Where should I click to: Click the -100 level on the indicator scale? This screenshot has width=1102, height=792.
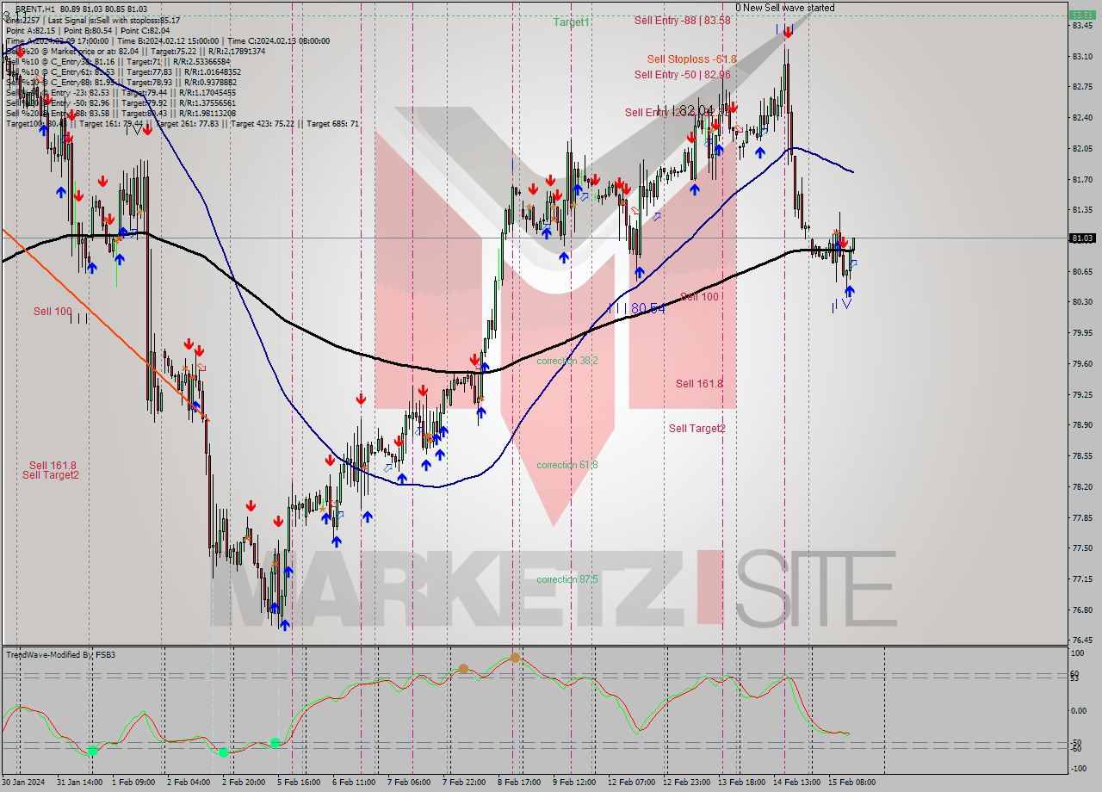[1079, 768]
